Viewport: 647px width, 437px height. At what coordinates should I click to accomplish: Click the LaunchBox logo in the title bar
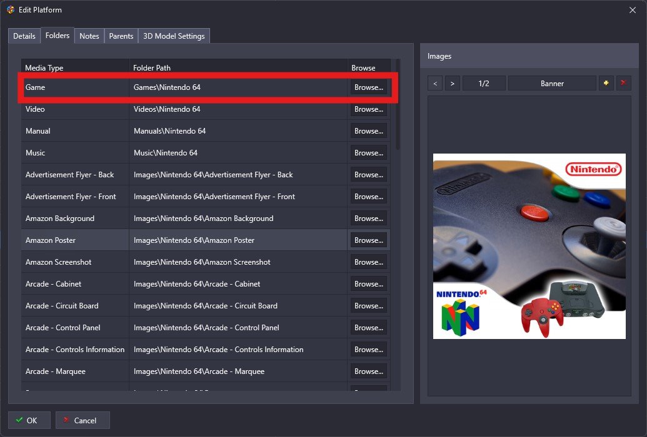point(8,9)
